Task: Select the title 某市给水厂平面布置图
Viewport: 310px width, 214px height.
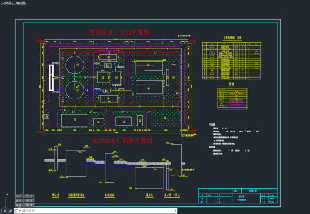Action: tap(119, 32)
